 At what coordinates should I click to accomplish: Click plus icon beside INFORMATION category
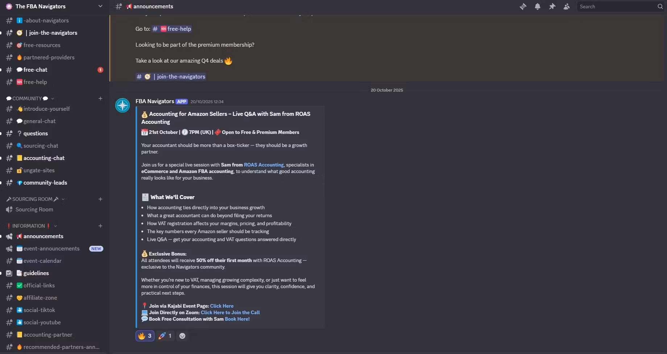[100, 226]
